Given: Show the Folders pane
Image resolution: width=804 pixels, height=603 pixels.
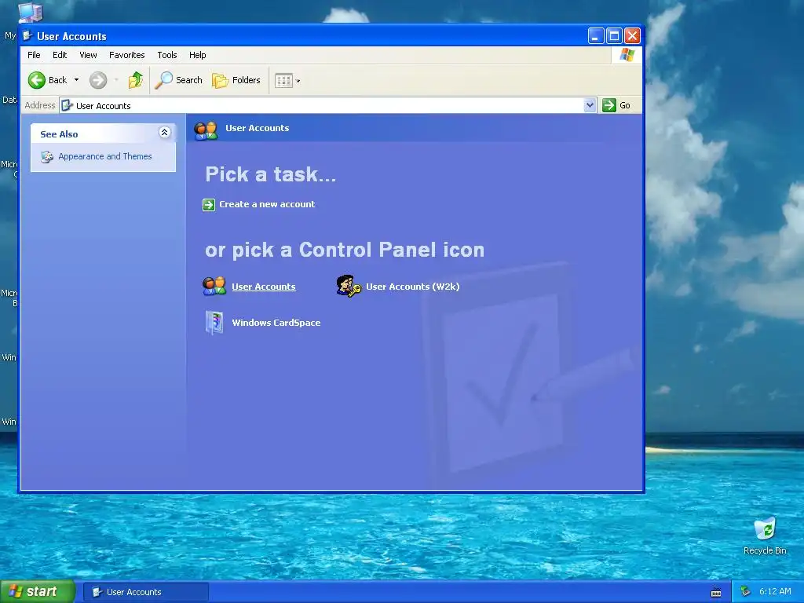Looking at the screenshot, I should pos(236,80).
